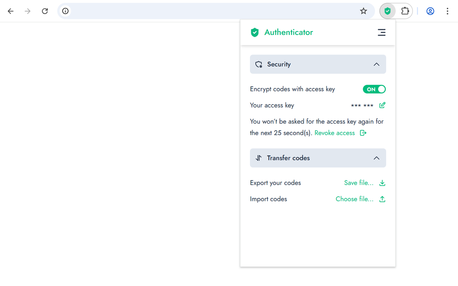Click the Authenticator extension shield icon in toolbar

pyautogui.click(x=388, y=11)
